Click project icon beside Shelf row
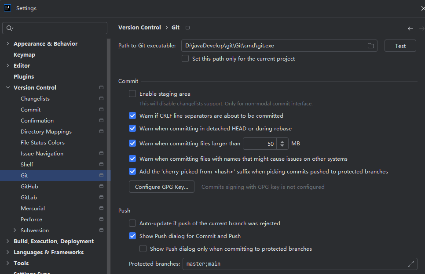The height and width of the screenshot is (274, 425). (x=101, y=164)
